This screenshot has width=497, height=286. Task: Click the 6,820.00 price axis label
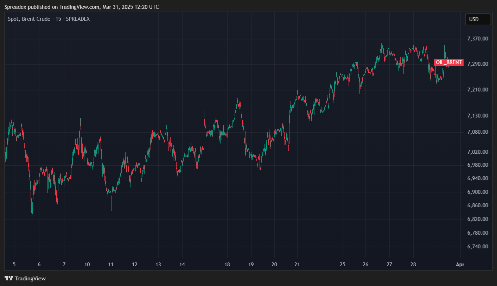(477, 219)
